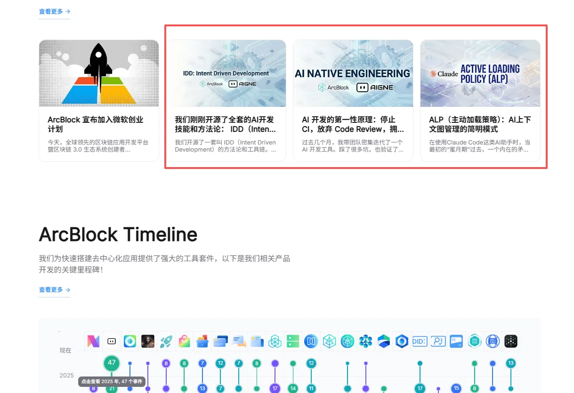Open the shopping bag product icon
The width and height of the screenshot is (574, 393).
coord(184,341)
